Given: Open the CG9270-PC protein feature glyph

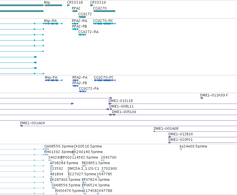Looking at the screenshot, I should 105,80.
